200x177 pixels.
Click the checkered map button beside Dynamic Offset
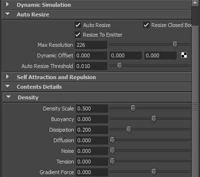click(x=184, y=55)
